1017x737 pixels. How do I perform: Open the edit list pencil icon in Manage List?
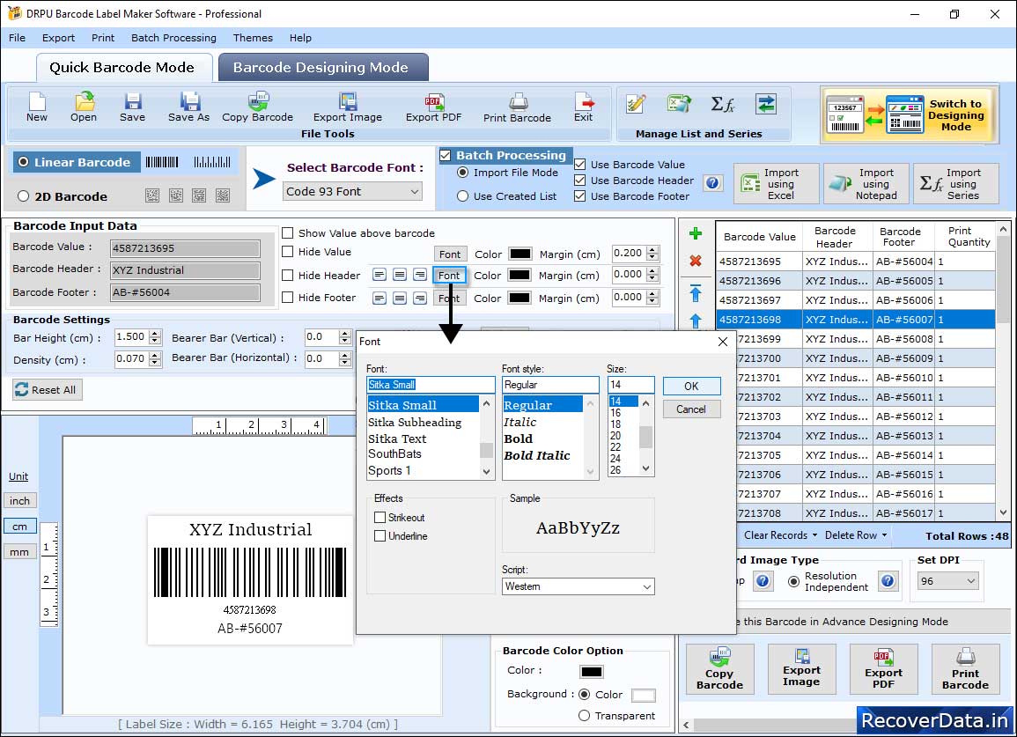click(x=636, y=104)
